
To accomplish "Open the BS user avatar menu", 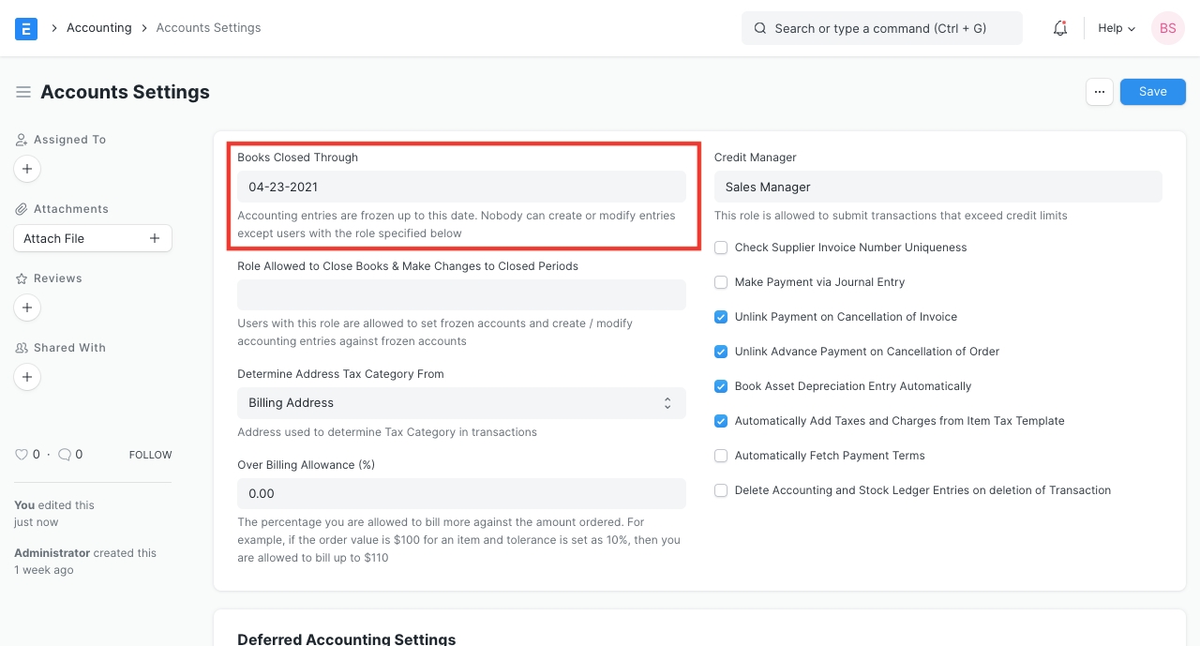I will tap(1167, 28).
